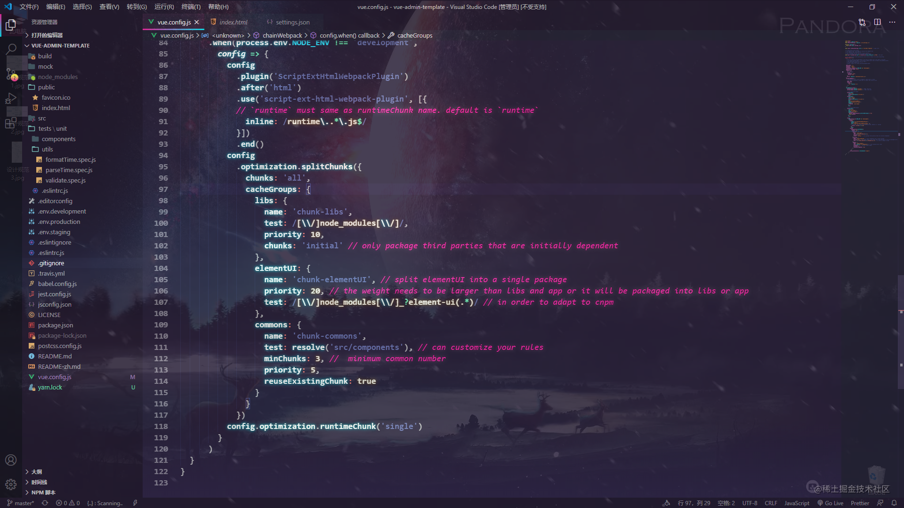Viewport: 904px width, 508px height.
Task: Open the Search view in the Activity Bar
Action: pyautogui.click(x=11, y=49)
